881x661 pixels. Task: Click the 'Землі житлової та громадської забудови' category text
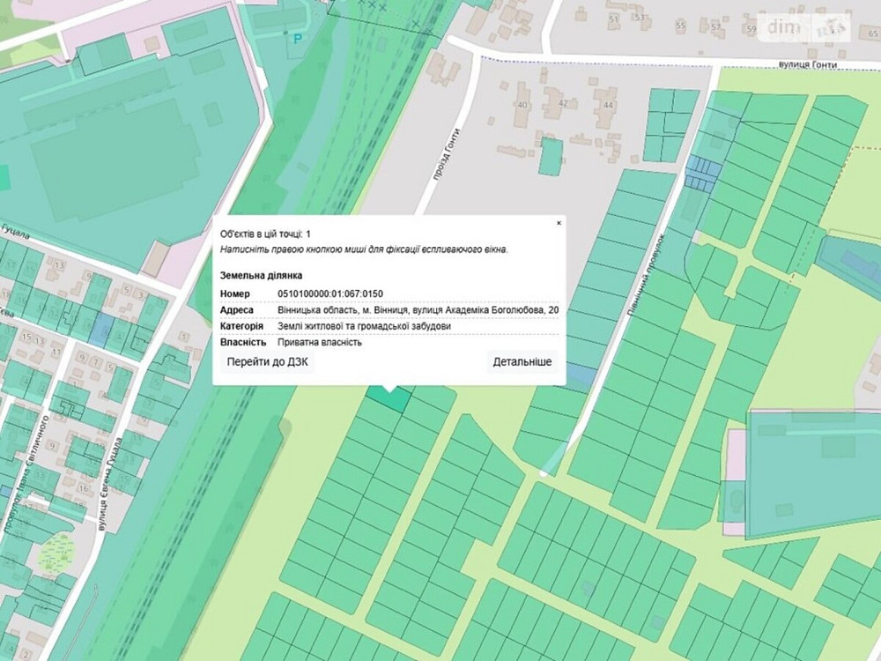[364, 326]
